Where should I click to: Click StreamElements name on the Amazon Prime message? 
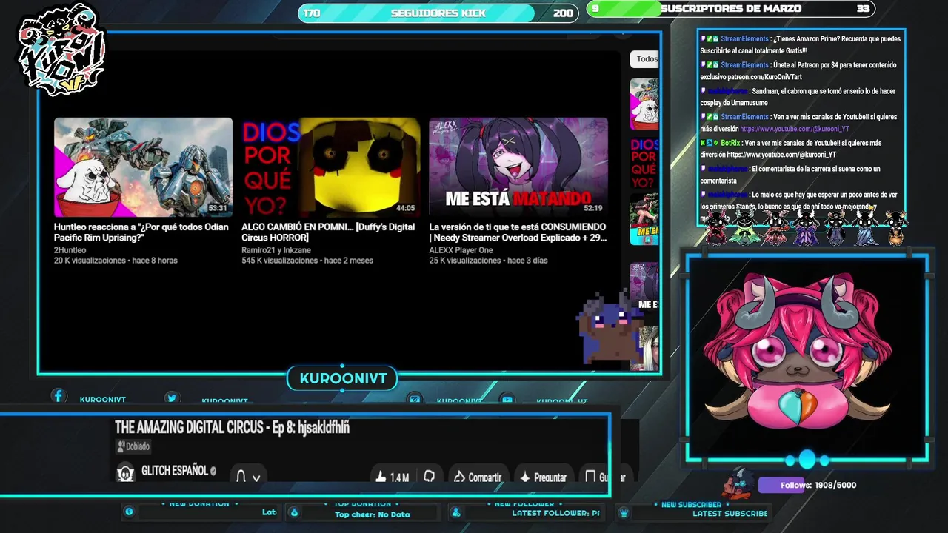[744, 38]
